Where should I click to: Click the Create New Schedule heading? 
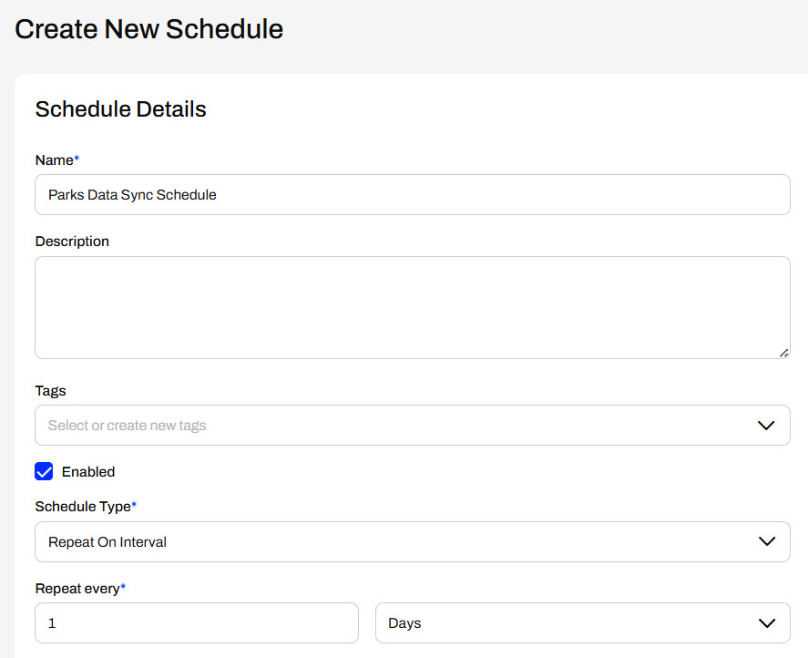148,29
